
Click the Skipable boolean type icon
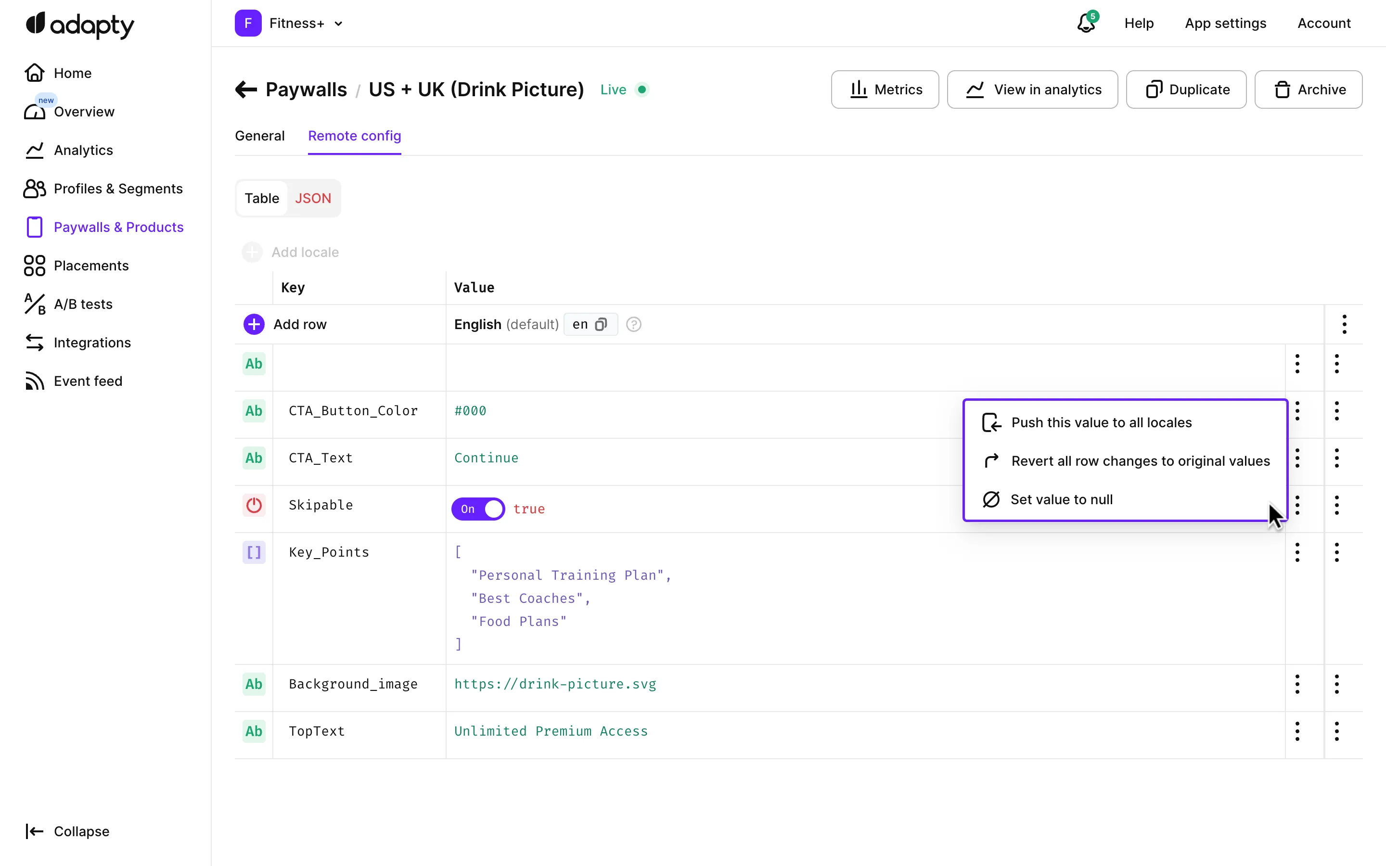coord(254,505)
